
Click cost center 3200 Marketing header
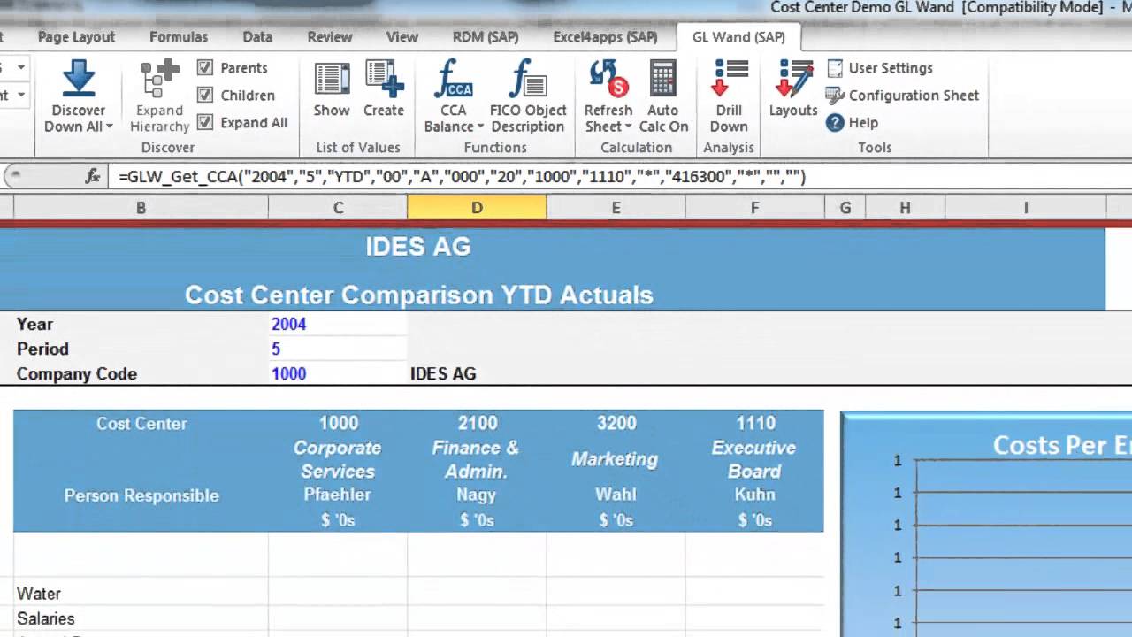(616, 448)
